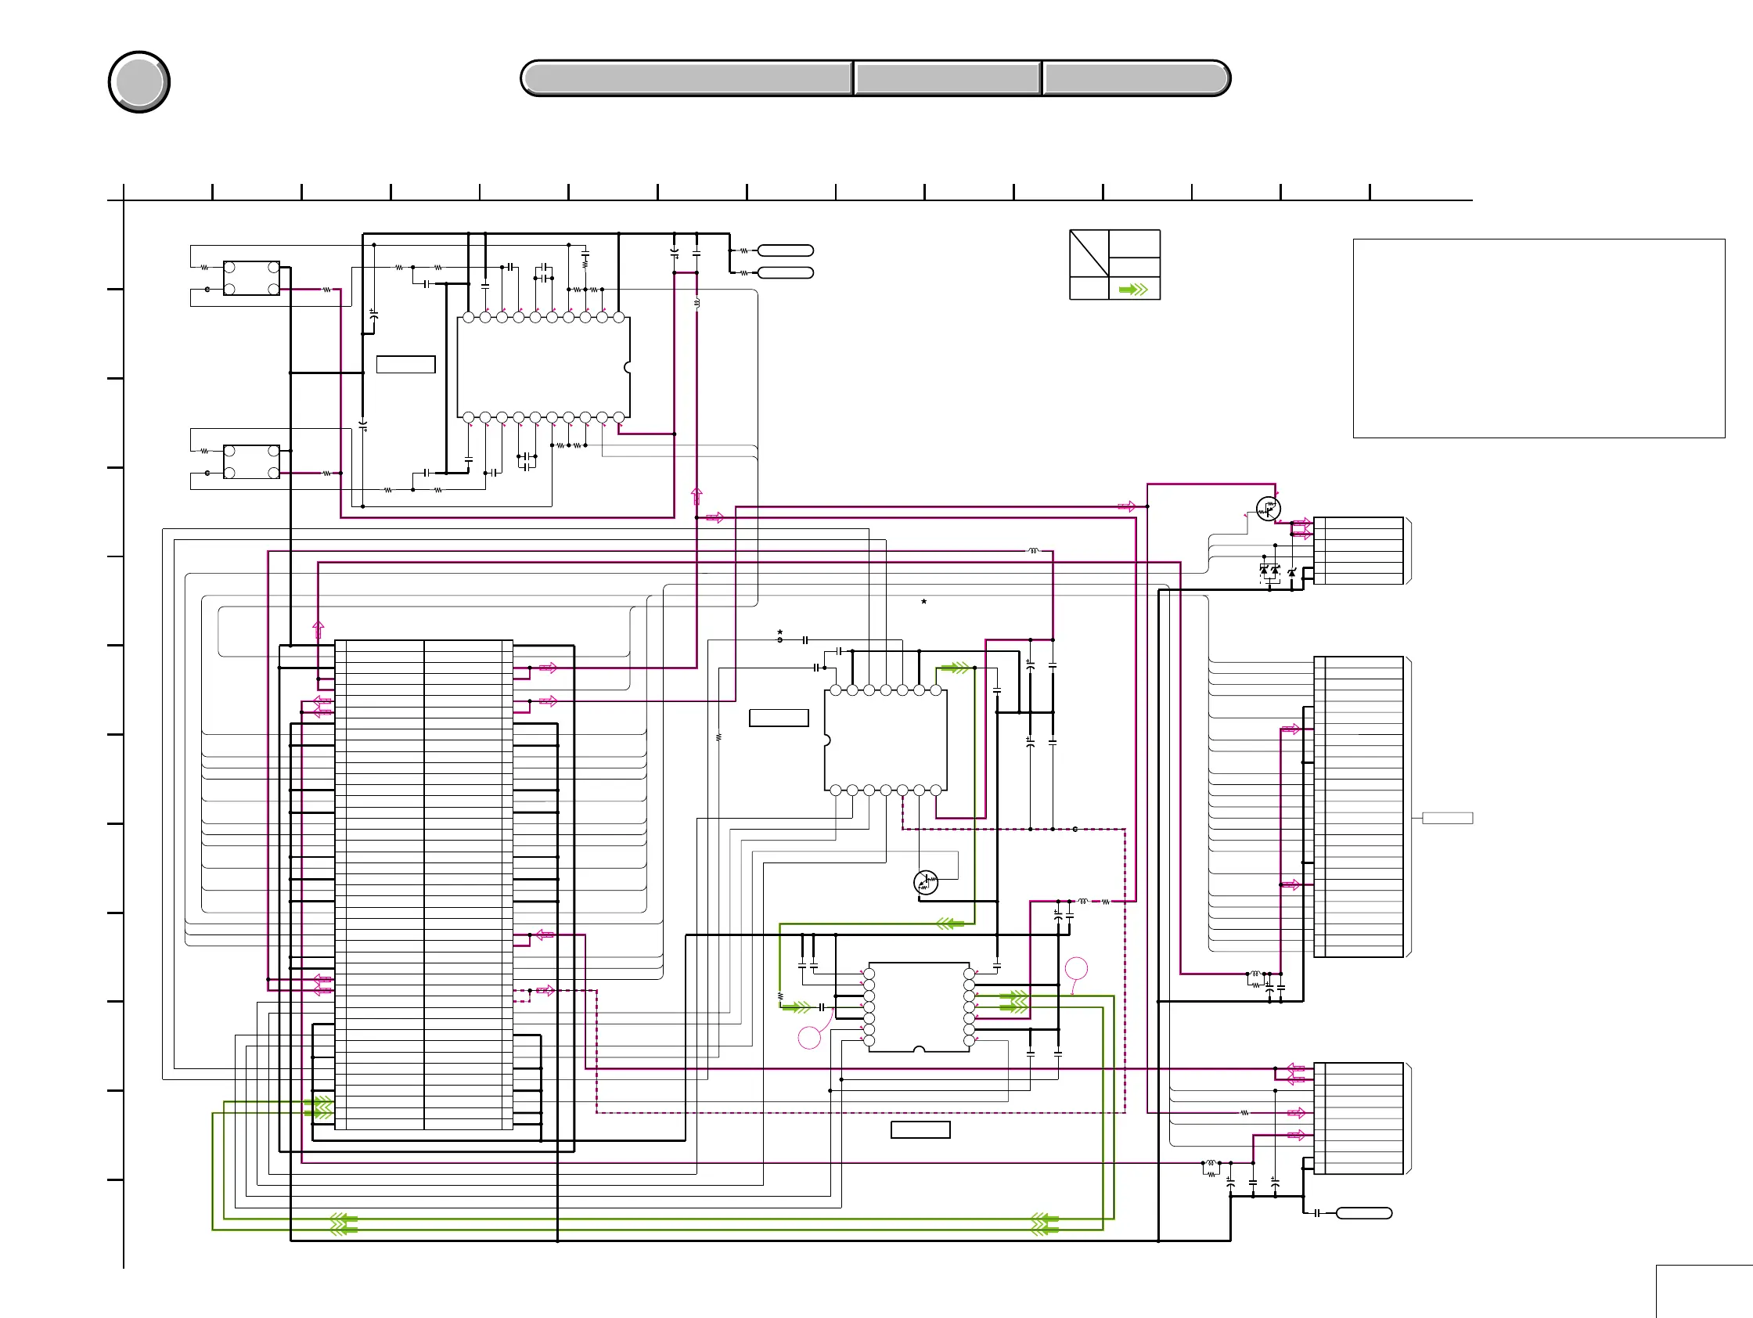Viewport: 1753px width, 1318px height.
Task: Click the large empty notes box at top-right
Action: pyautogui.click(x=1539, y=338)
